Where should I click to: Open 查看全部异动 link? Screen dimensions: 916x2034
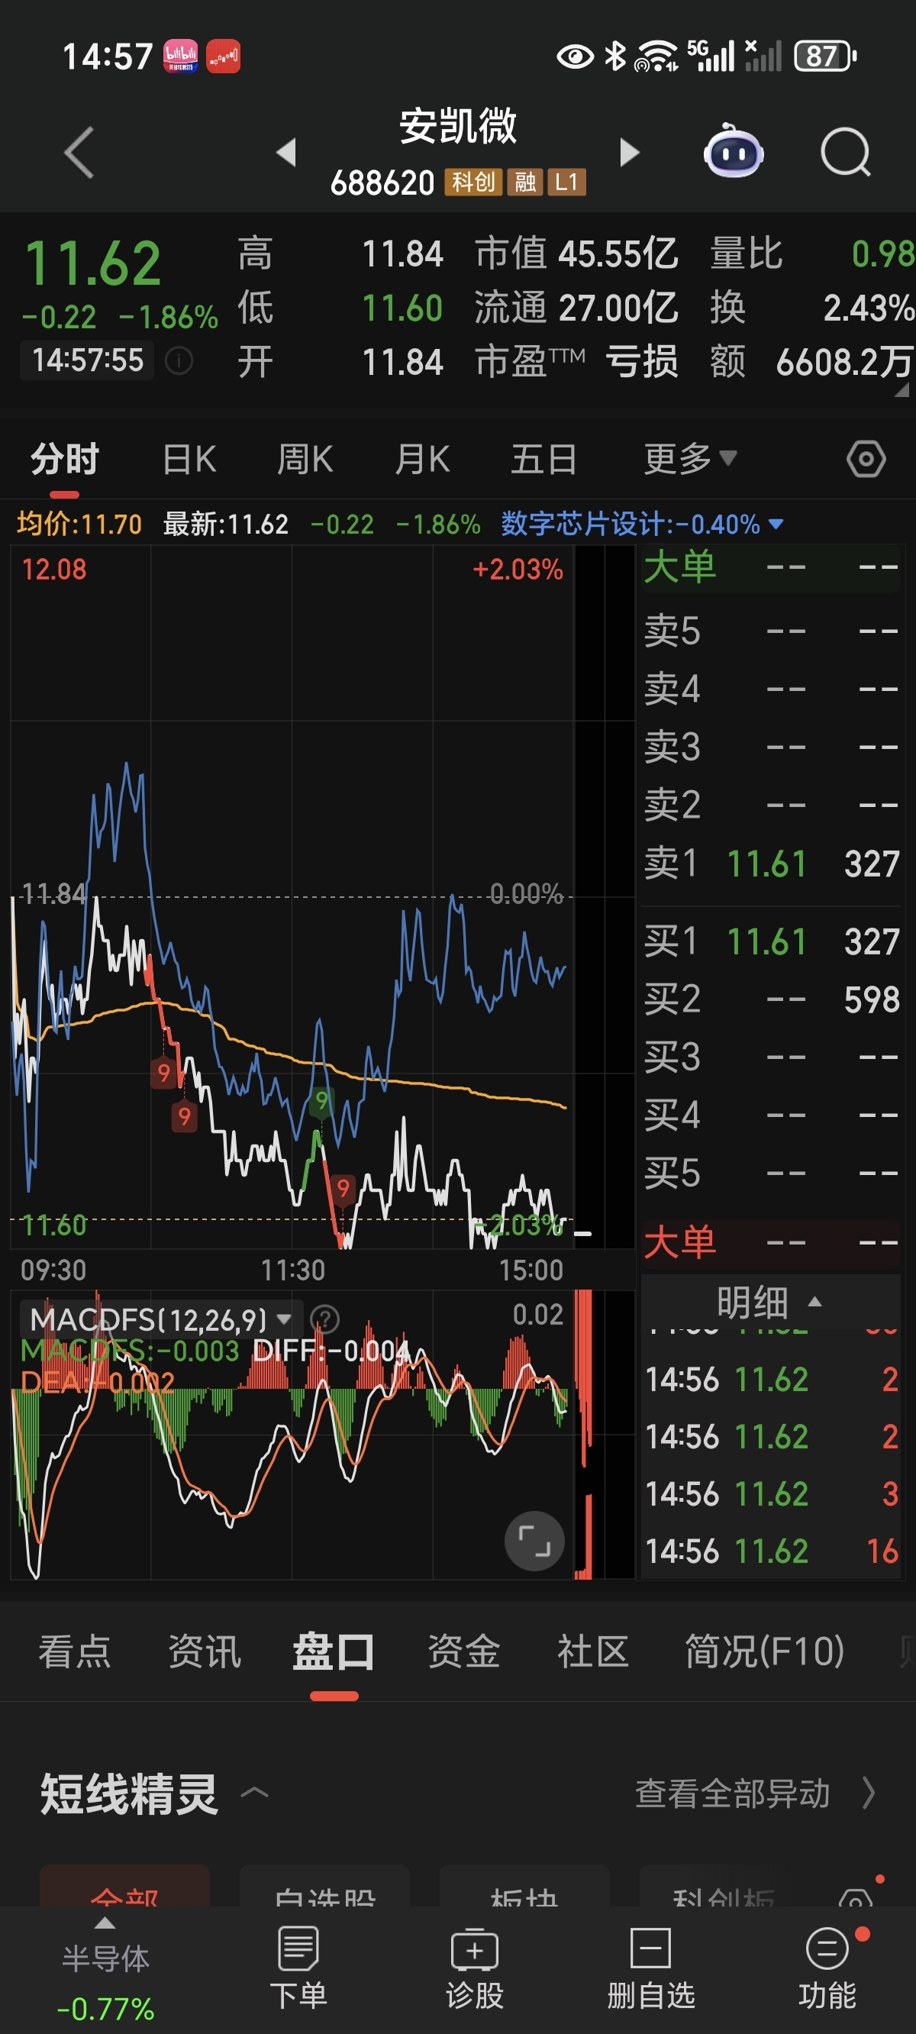[x=756, y=1793]
